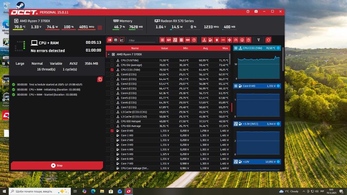Filter sensors by storage drive icon
This screenshot has width=347, height=195.
pyautogui.click(x=181, y=40)
